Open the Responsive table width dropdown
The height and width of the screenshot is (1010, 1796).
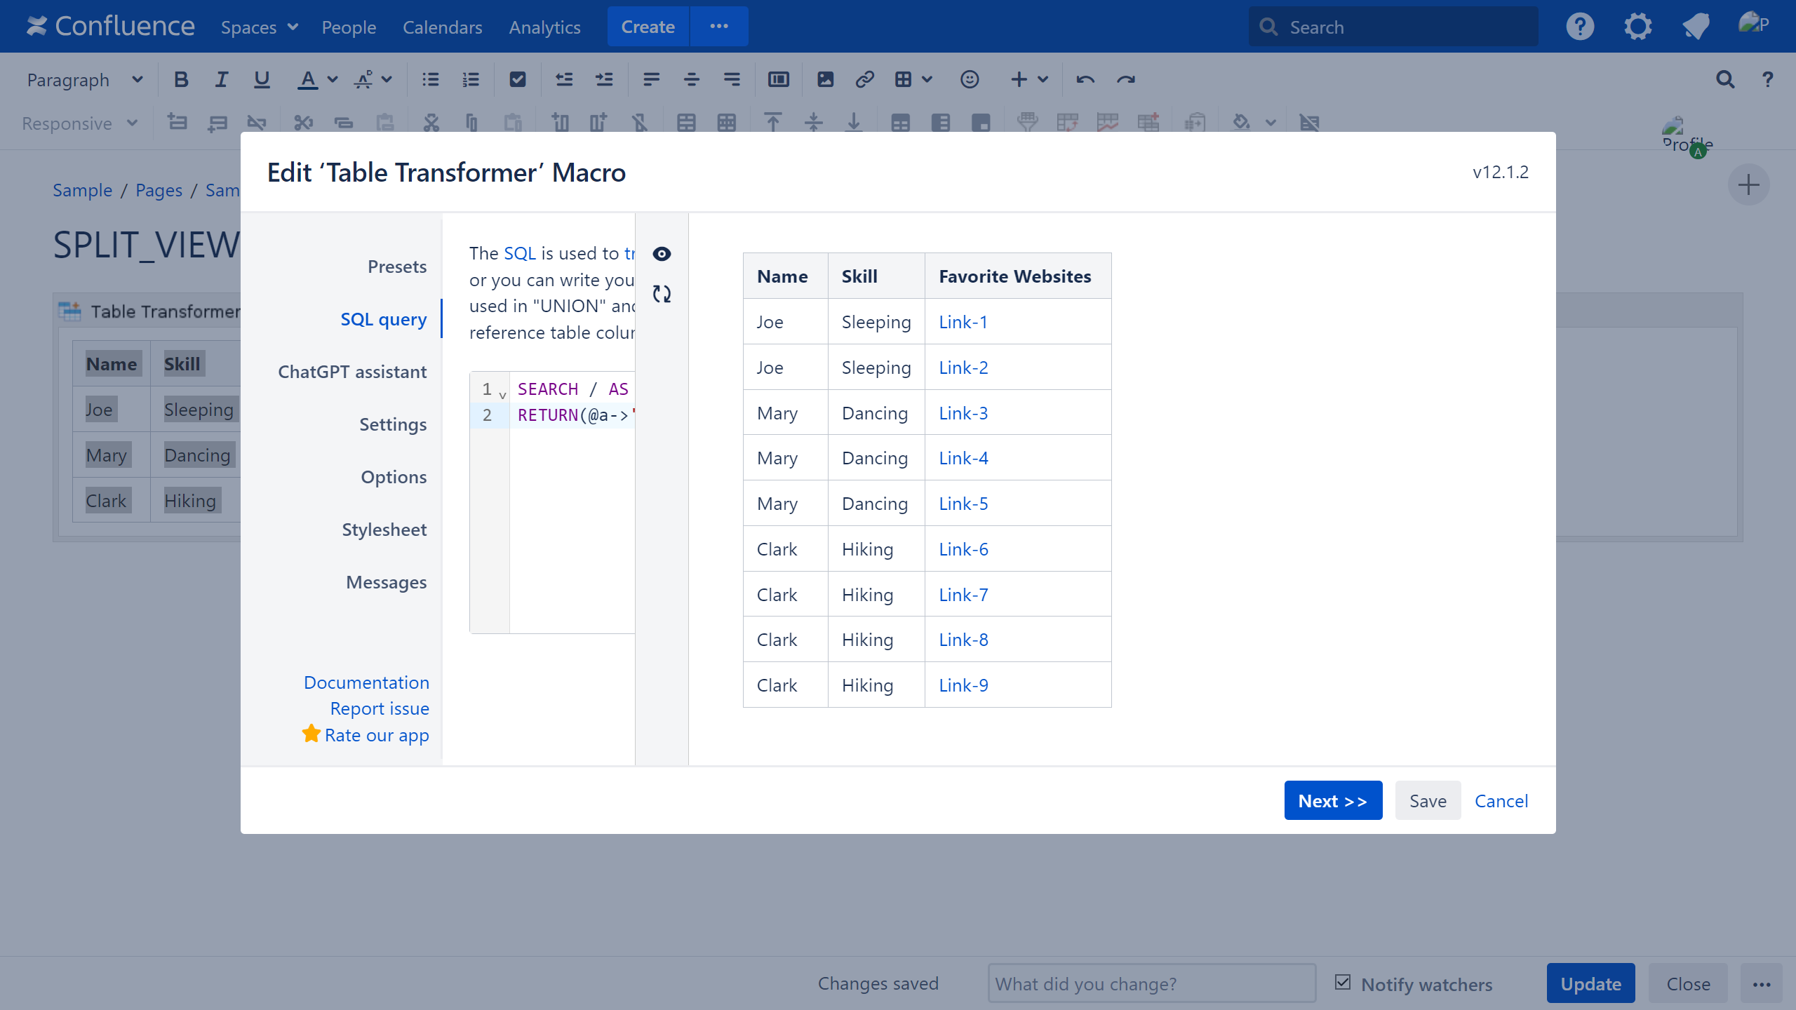tap(79, 123)
